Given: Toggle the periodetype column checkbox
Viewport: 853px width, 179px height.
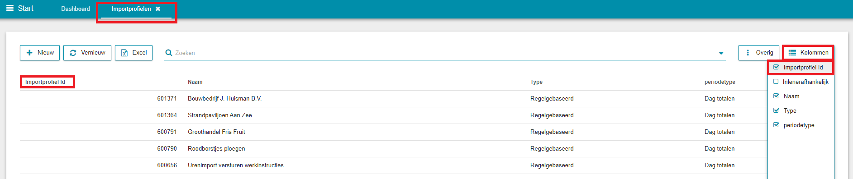Looking at the screenshot, I should coord(776,125).
